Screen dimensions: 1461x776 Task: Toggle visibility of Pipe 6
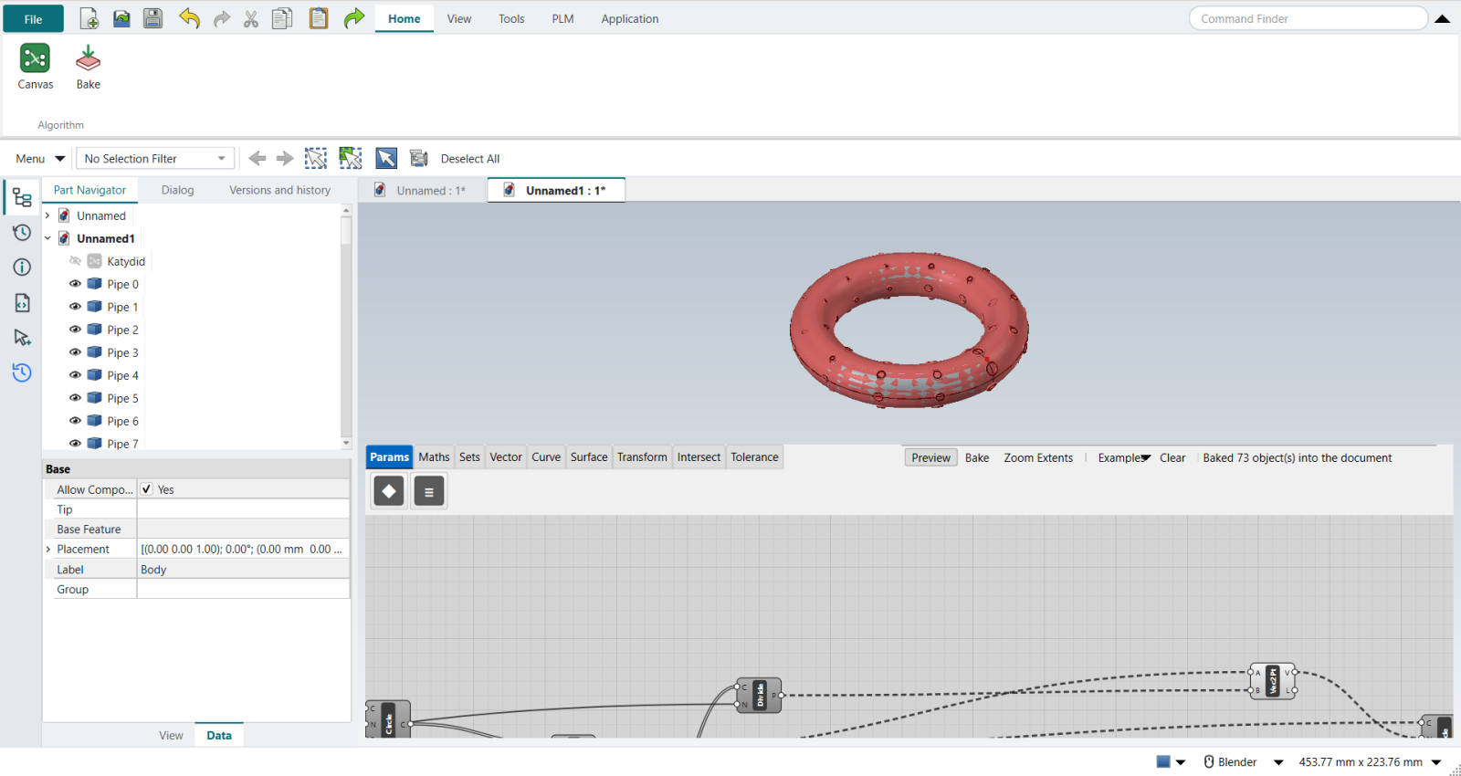(75, 421)
